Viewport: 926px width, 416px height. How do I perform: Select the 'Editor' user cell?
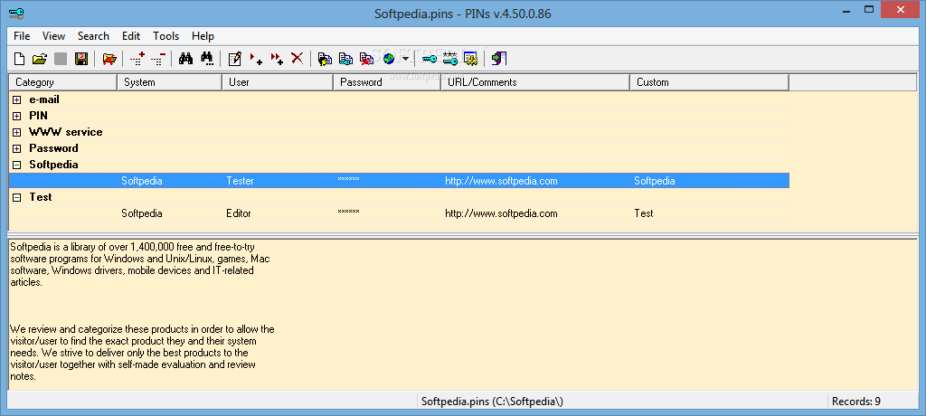pyautogui.click(x=239, y=213)
